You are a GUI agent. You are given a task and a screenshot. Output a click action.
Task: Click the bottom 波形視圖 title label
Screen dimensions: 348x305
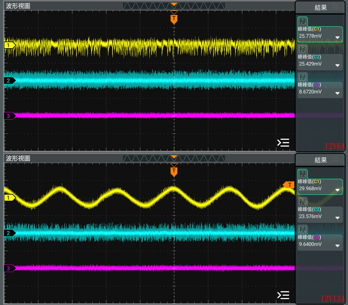coord(18,158)
